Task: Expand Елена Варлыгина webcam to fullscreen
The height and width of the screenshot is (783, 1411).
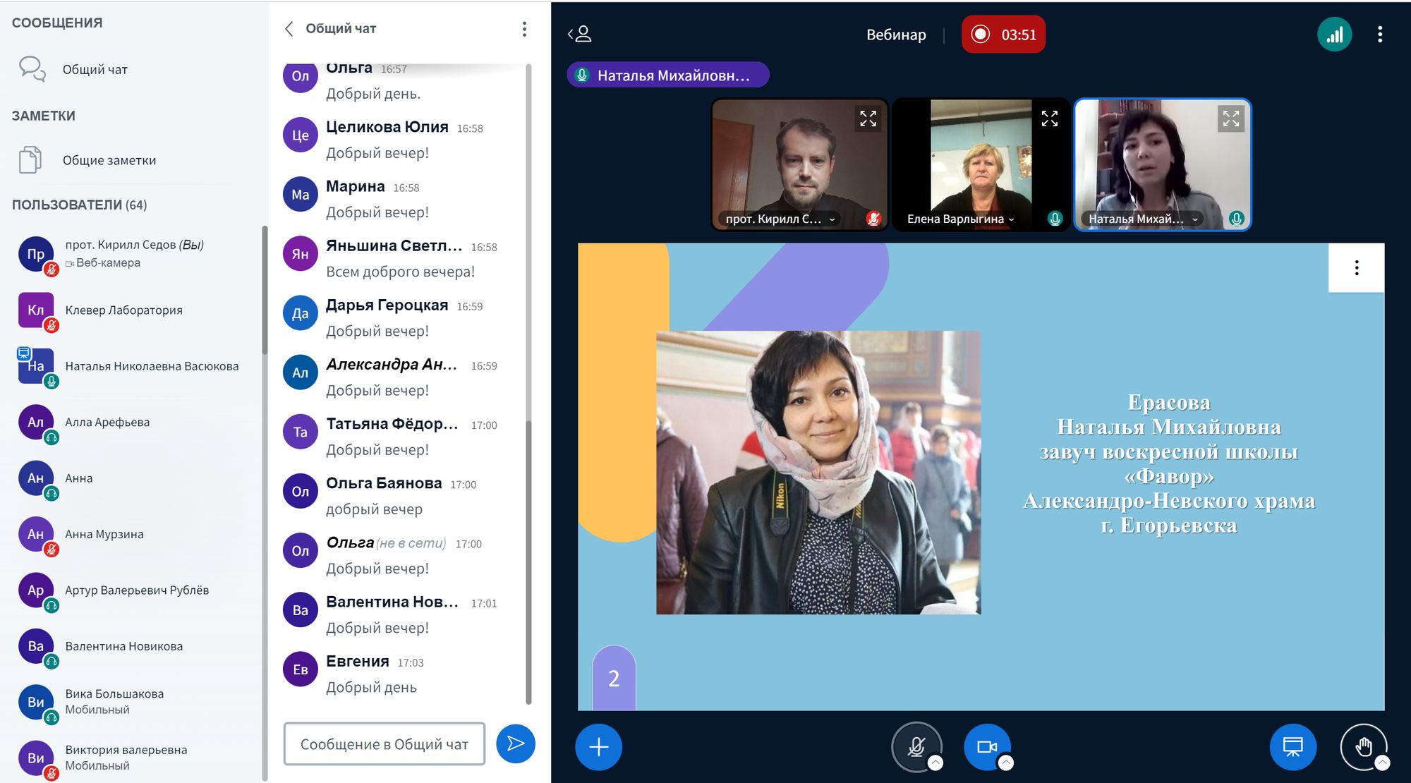Action: (x=1049, y=119)
